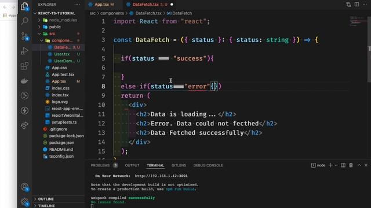Split the terminal panel
371x208 pixels.
point(343,165)
